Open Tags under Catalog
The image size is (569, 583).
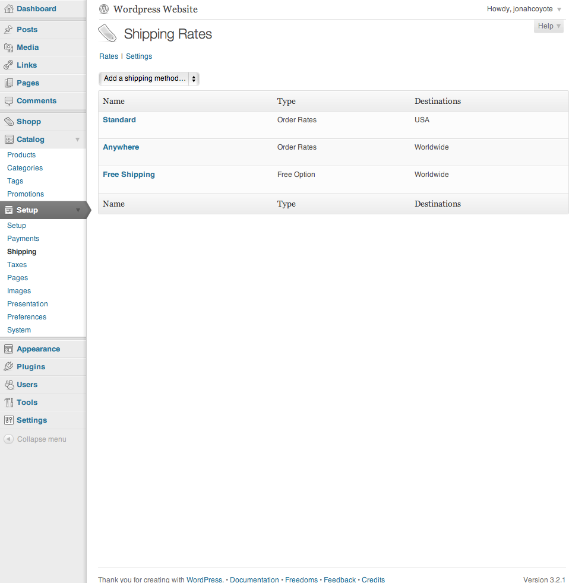click(x=15, y=181)
